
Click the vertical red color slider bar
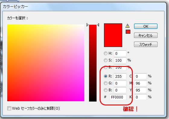93,63
